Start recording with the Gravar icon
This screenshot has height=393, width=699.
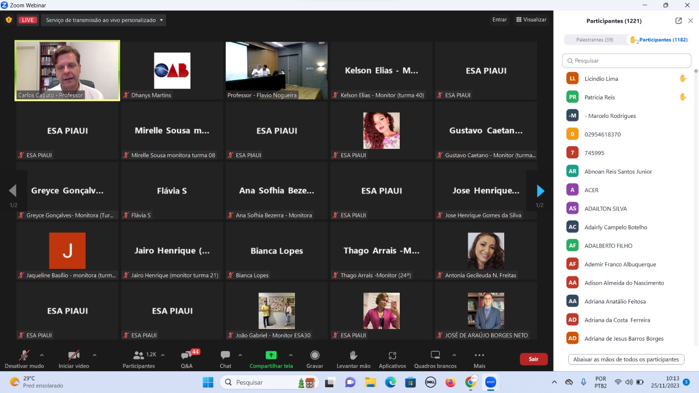coord(315,355)
